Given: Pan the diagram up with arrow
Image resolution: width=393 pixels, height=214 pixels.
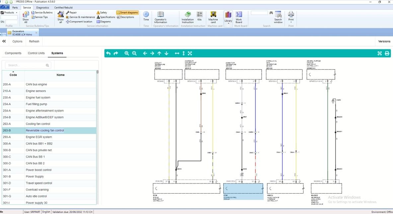Looking at the screenshot, I should coord(159,53).
